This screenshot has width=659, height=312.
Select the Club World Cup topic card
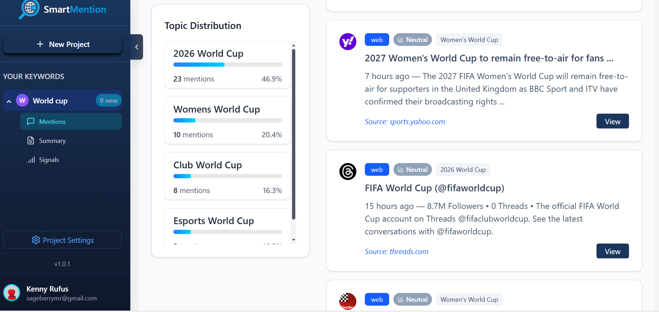[x=227, y=176]
